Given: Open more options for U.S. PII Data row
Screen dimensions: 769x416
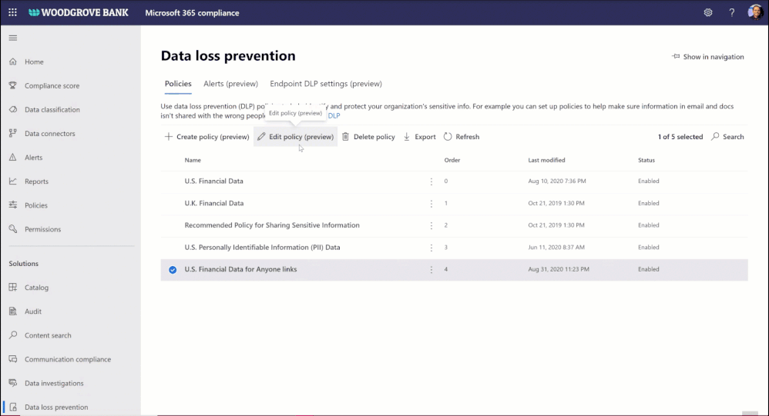Looking at the screenshot, I should tap(431, 247).
